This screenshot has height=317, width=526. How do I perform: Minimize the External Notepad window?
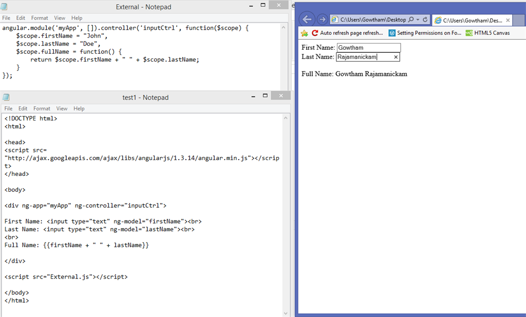251,6
